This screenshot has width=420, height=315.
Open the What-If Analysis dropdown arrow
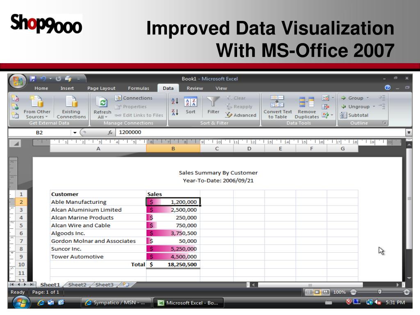coord(332,115)
